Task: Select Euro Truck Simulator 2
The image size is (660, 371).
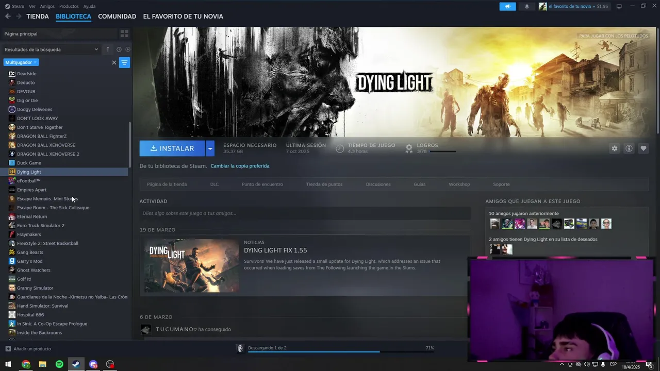Action: [41, 226]
